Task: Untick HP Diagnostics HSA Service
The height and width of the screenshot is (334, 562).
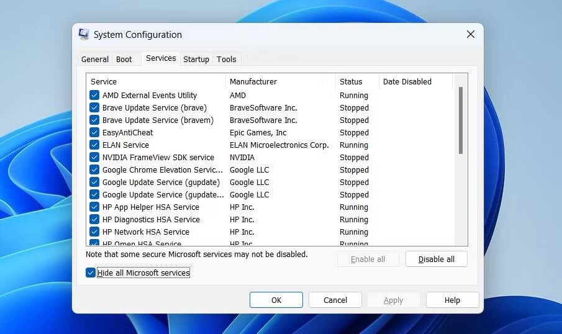Action: (x=94, y=219)
